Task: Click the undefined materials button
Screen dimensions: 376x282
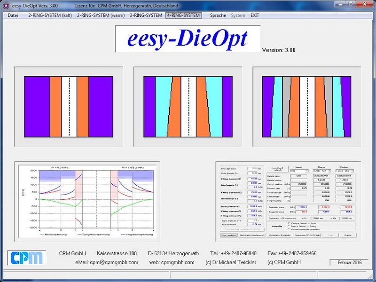Action: pyautogui.click(x=278, y=169)
